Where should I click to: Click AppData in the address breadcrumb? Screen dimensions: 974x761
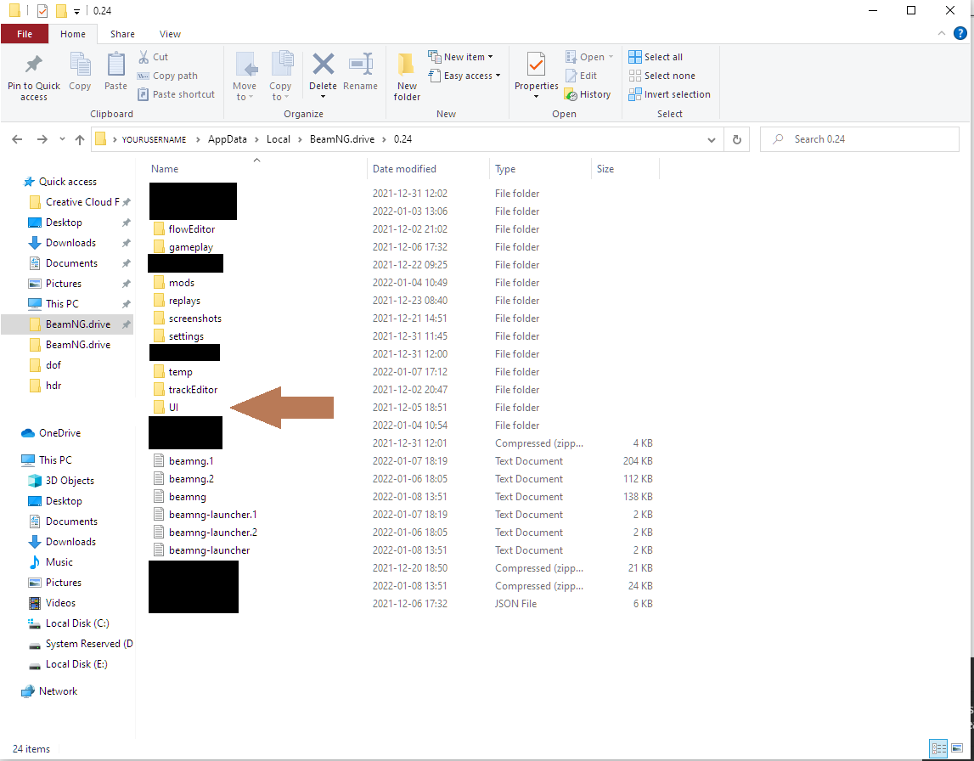tap(228, 139)
